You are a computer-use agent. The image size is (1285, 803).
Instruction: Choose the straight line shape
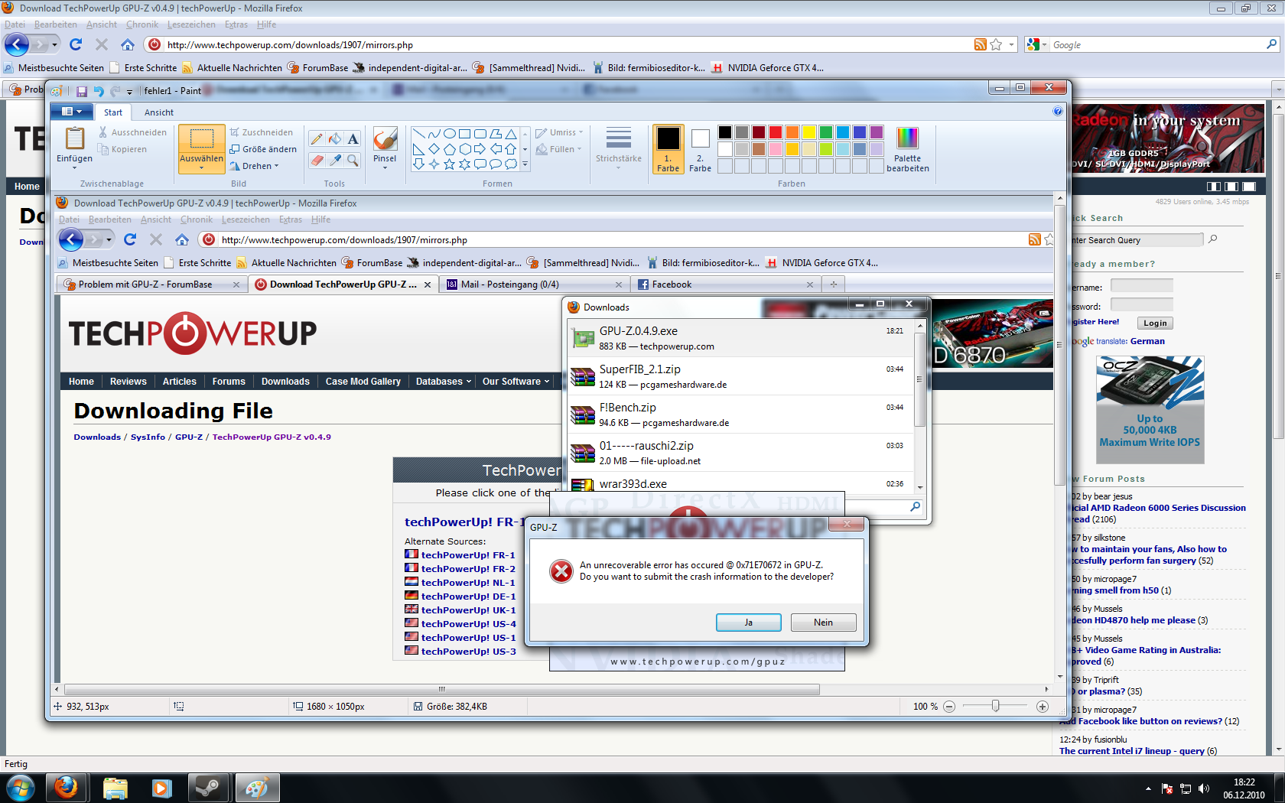418,134
